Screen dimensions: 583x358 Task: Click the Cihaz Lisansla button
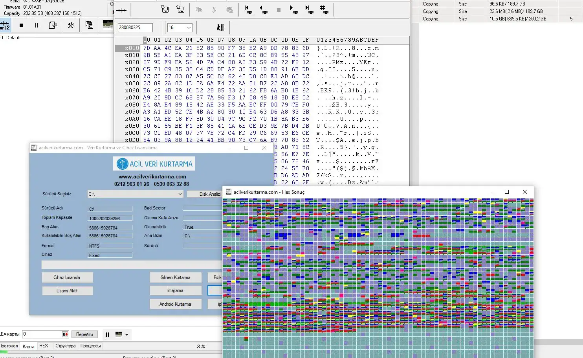(x=67, y=277)
